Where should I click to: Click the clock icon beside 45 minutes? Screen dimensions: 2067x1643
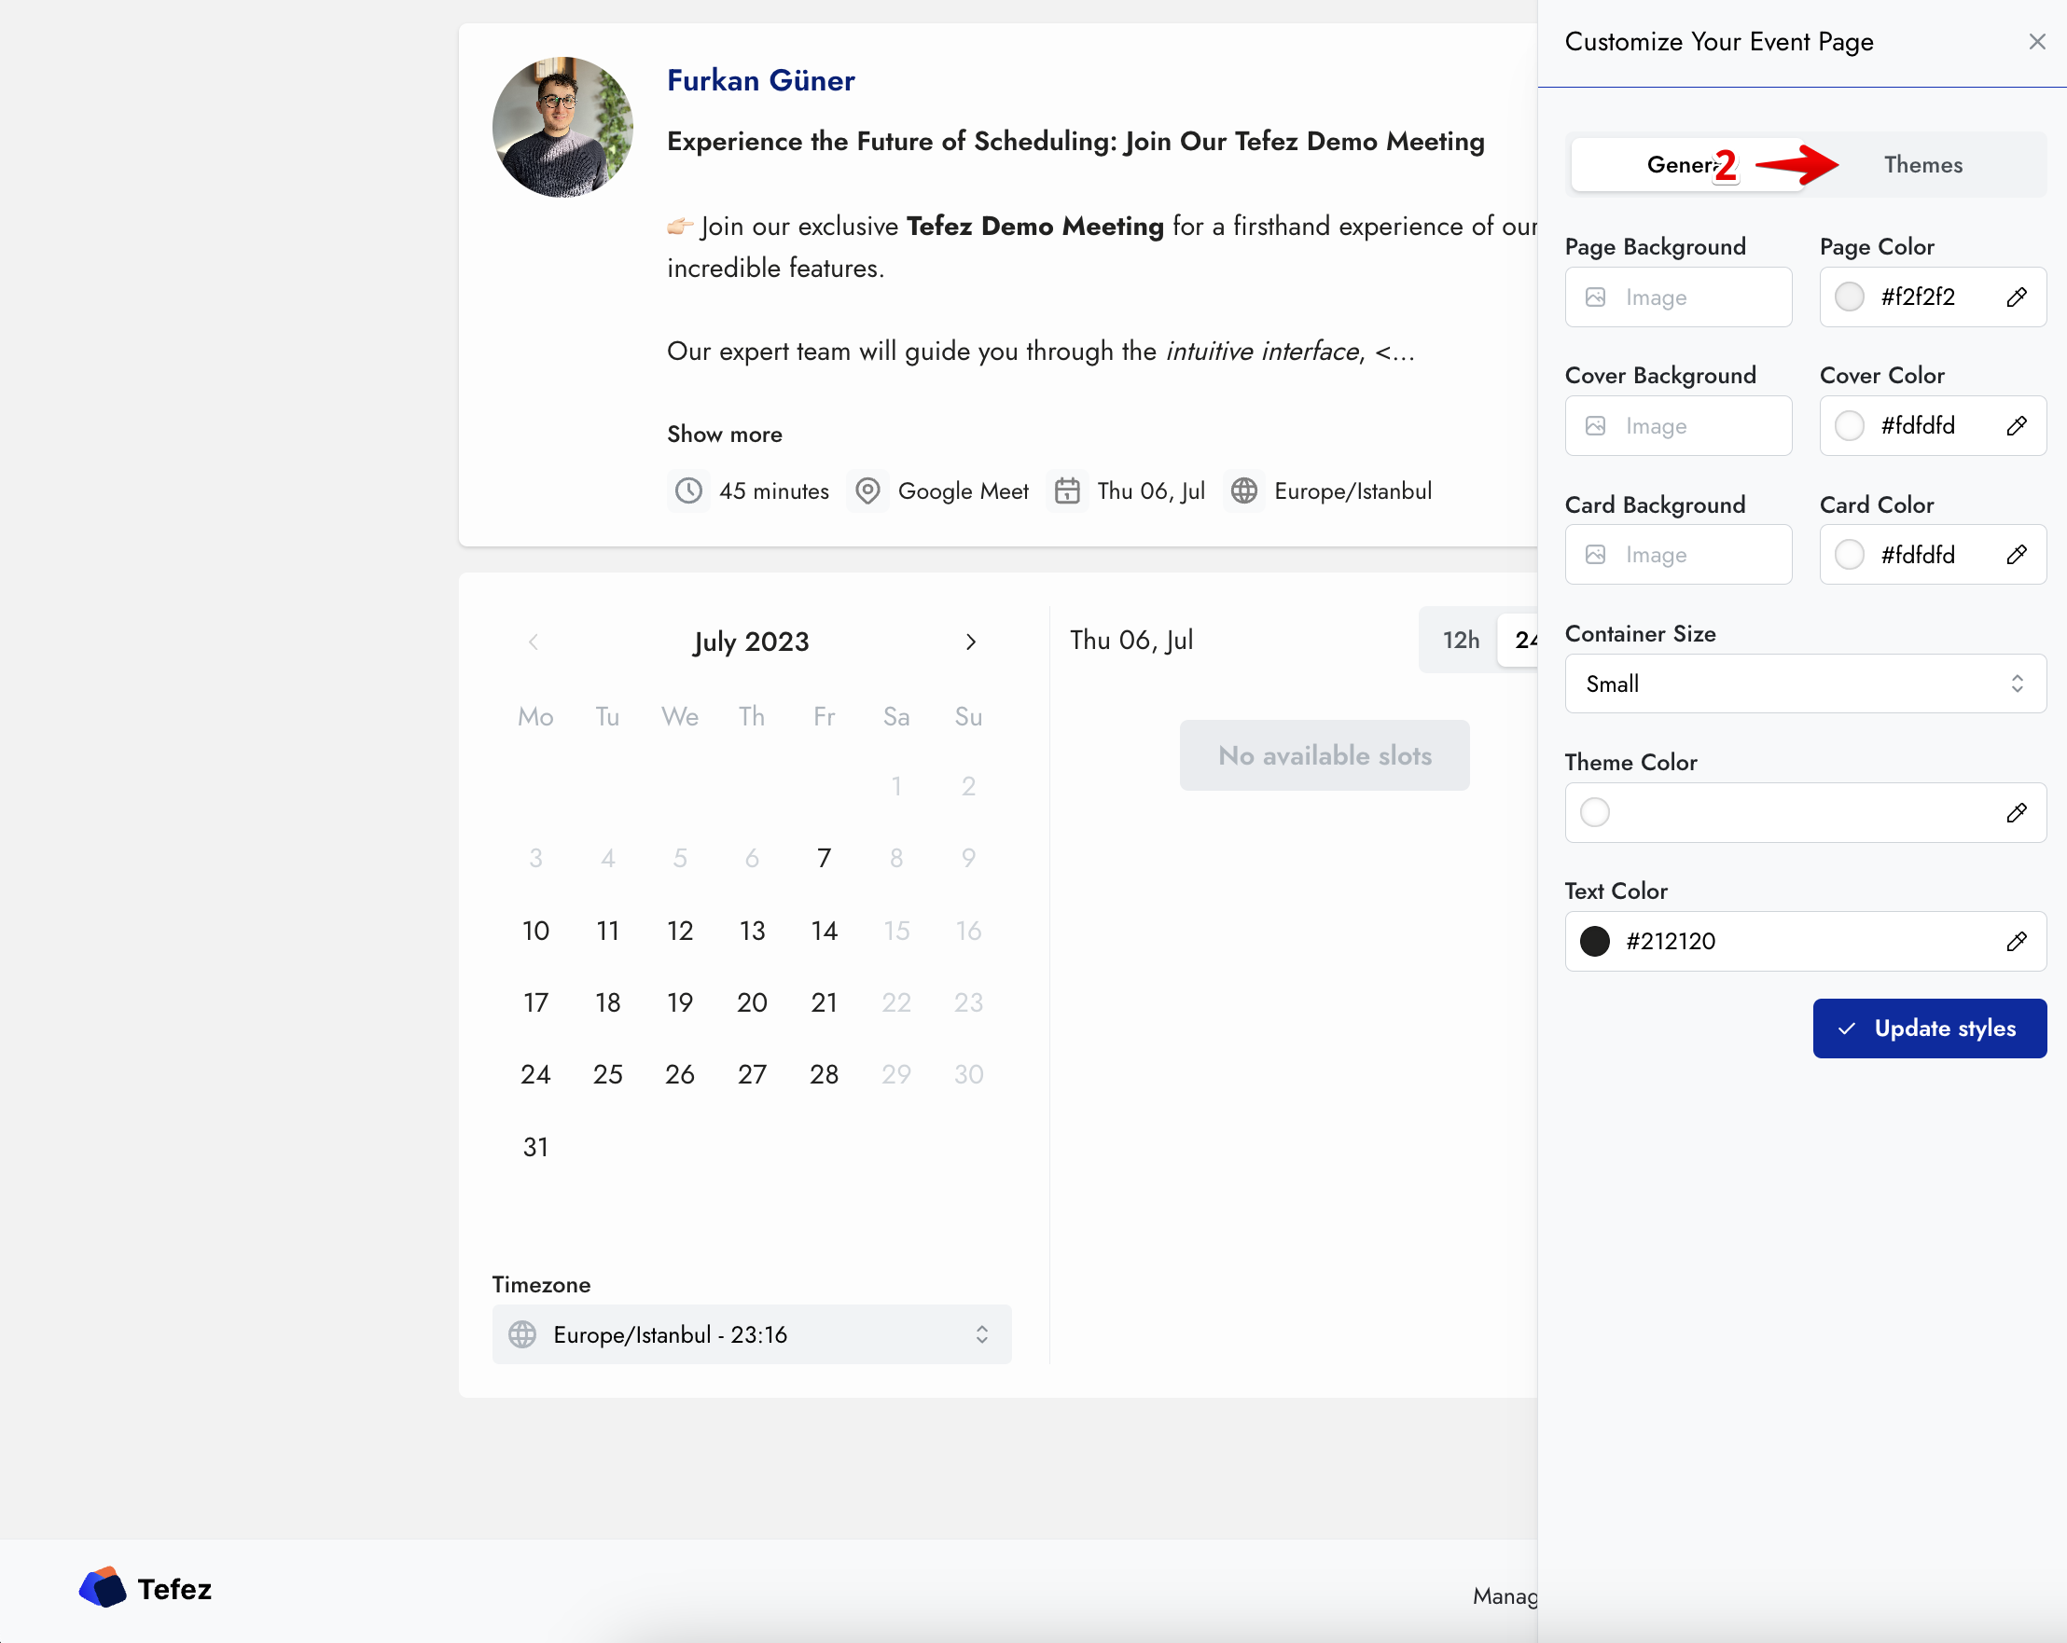point(688,490)
